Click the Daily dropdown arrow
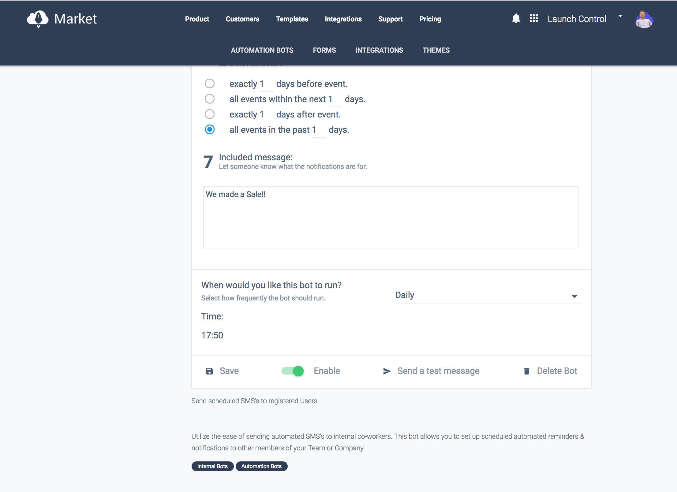This screenshot has width=677, height=492. coord(574,296)
